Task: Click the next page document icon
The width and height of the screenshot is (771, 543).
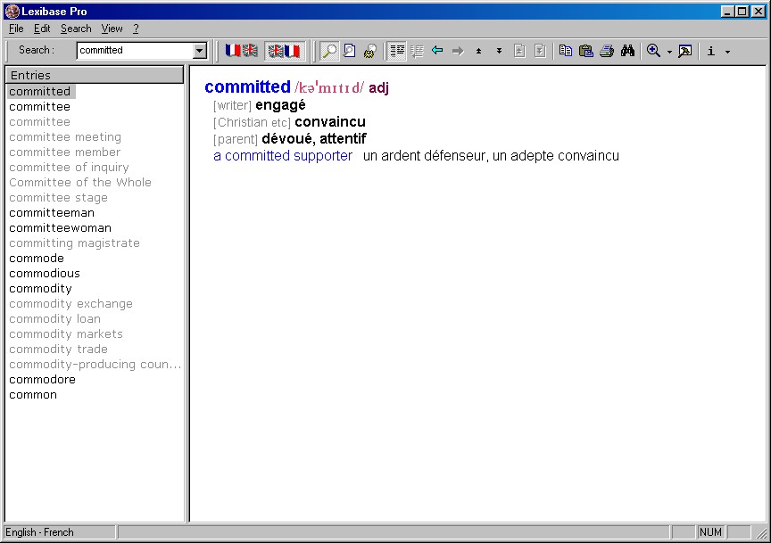Action: pos(540,51)
